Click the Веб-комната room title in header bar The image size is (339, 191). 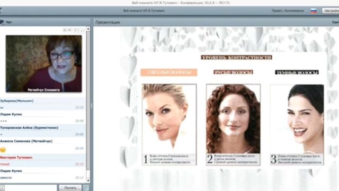click(144, 11)
